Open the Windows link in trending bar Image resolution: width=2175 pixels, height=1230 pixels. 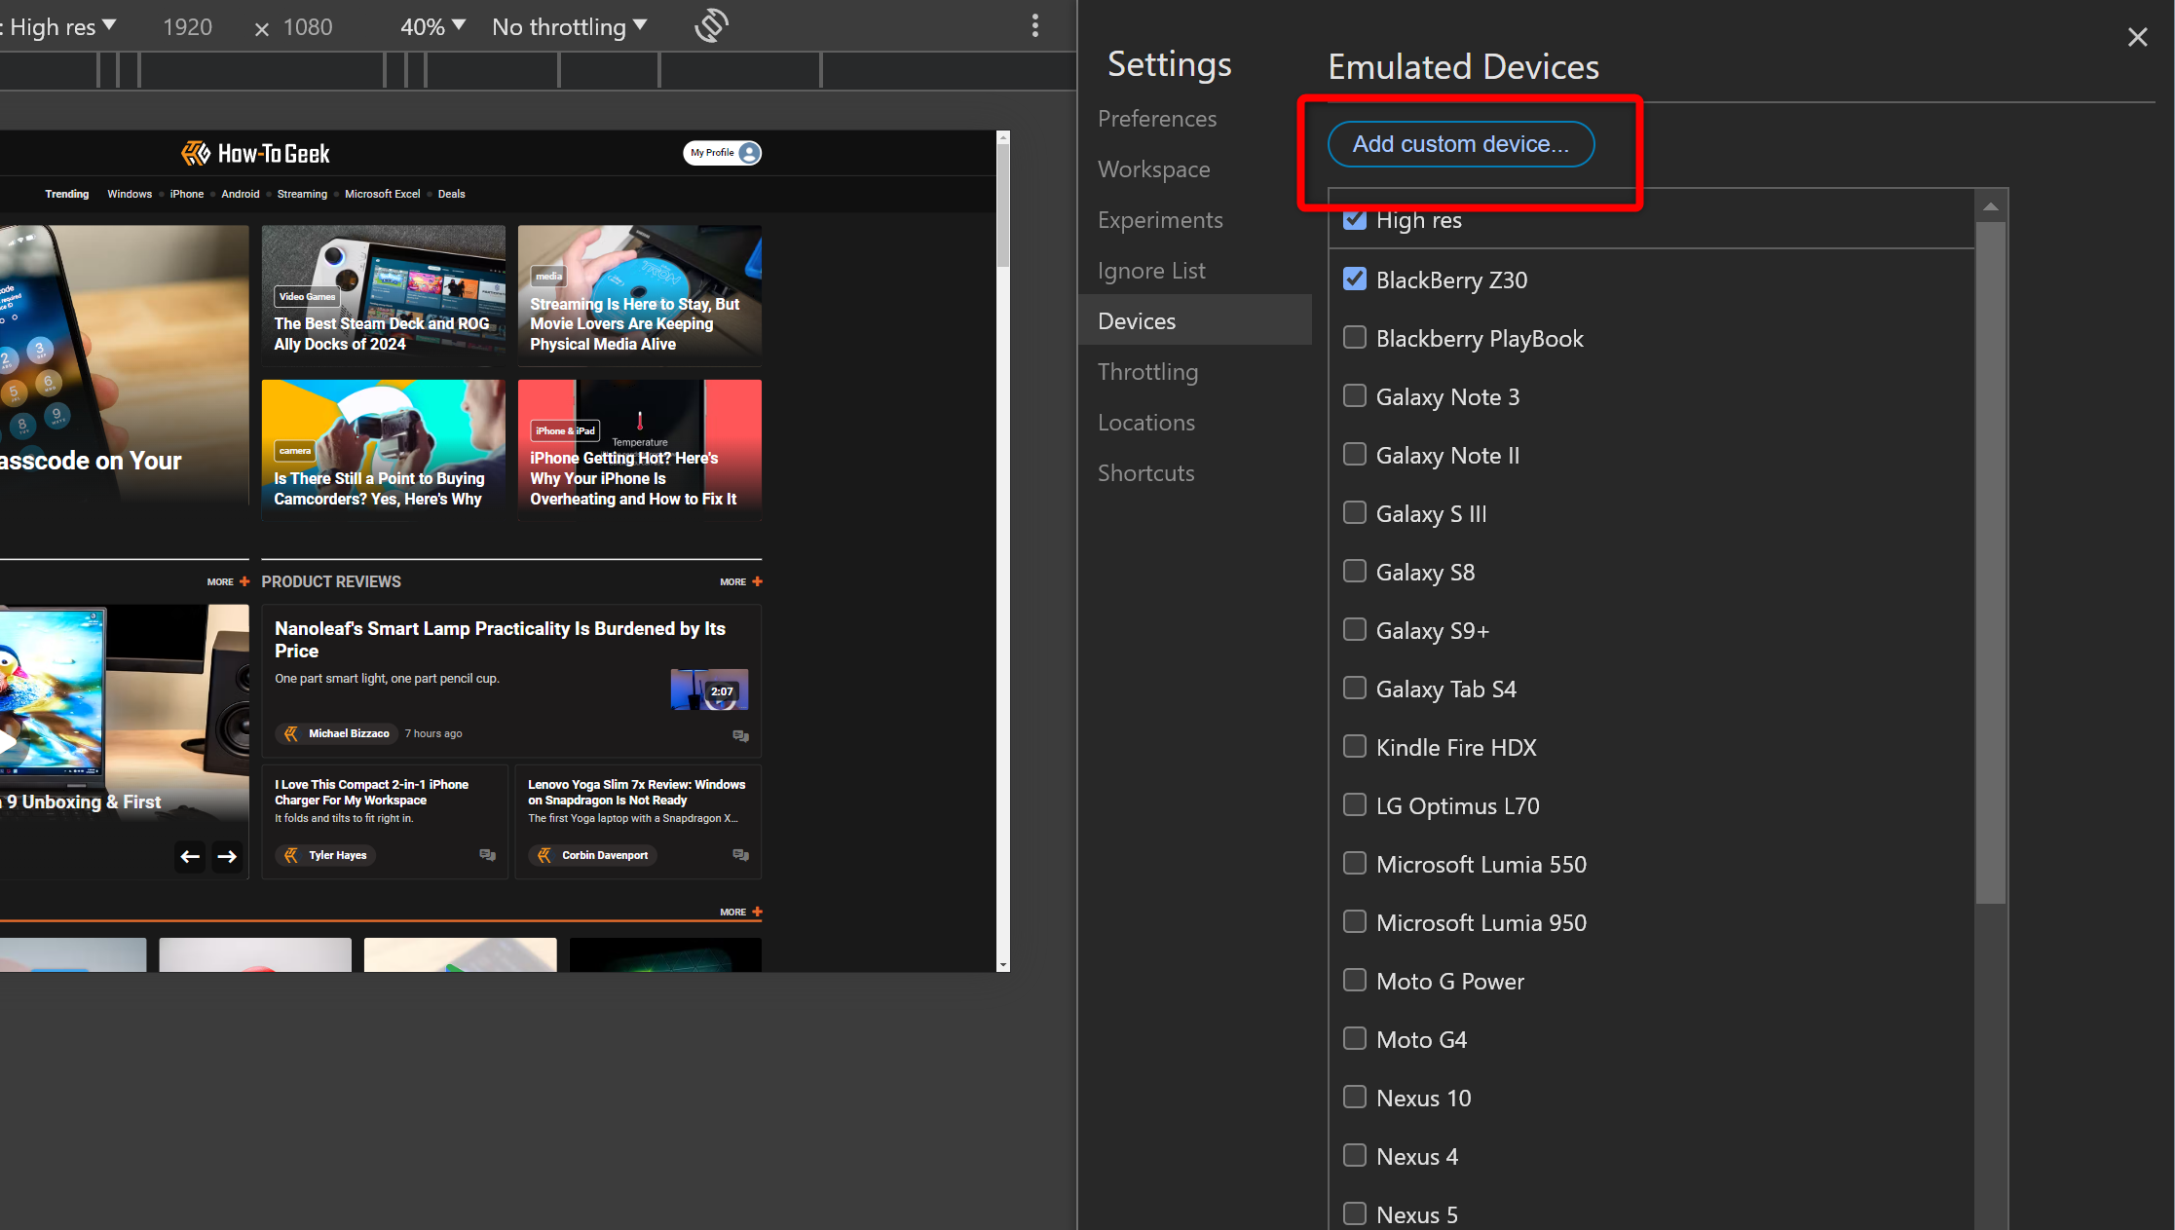(x=130, y=194)
